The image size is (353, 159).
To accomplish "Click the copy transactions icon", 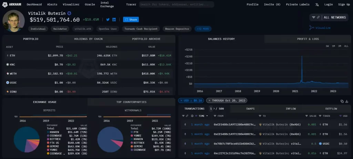I will click(x=342, y=101).
